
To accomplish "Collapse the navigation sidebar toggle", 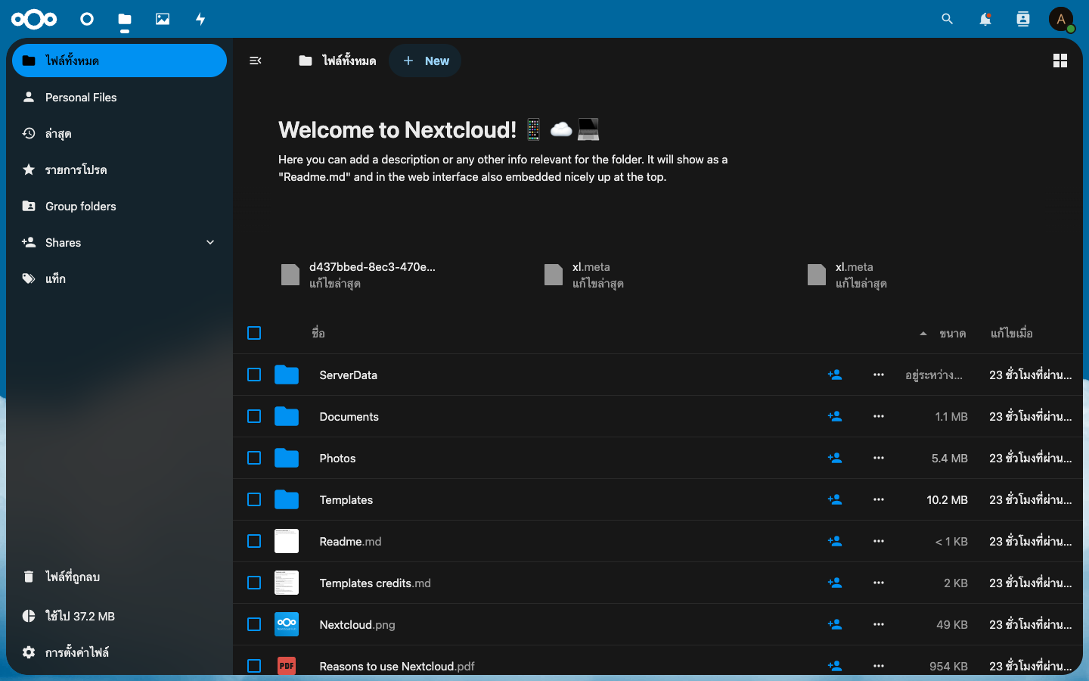I will coord(256,61).
